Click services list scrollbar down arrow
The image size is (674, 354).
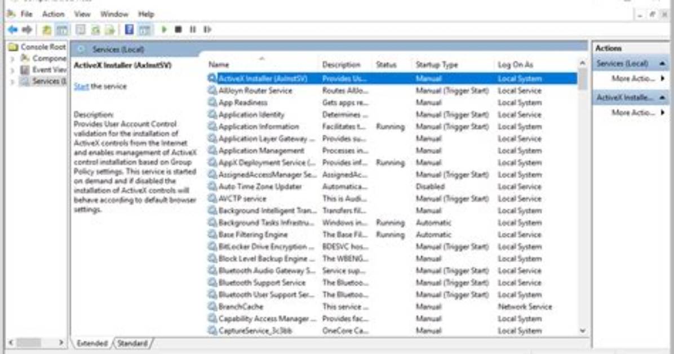583,331
